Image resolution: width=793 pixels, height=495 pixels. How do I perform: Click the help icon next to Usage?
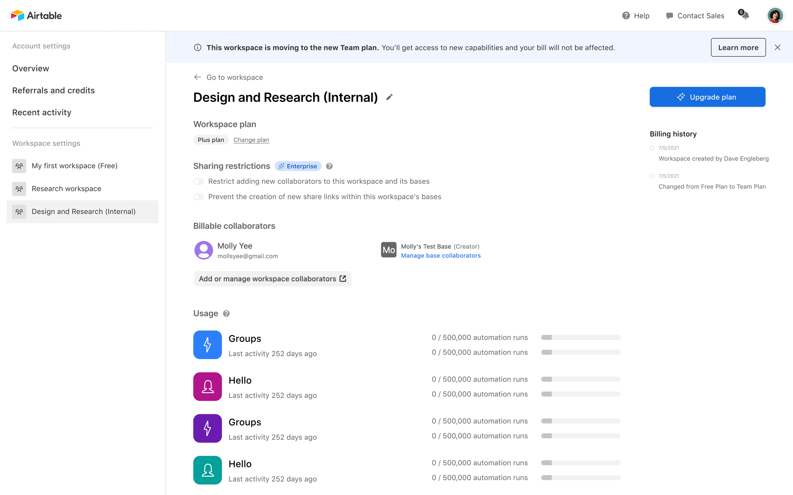tap(226, 313)
